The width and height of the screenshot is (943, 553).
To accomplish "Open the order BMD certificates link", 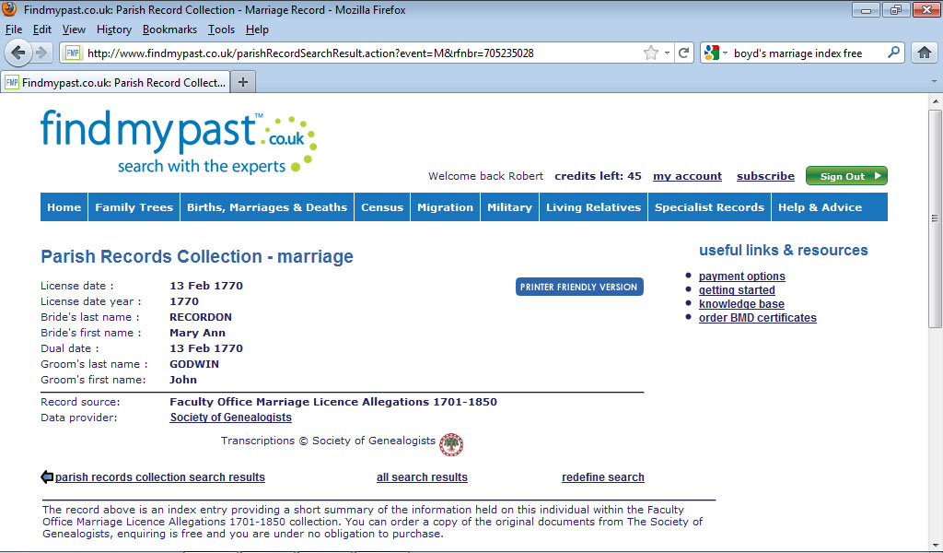I will coord(758,318).
